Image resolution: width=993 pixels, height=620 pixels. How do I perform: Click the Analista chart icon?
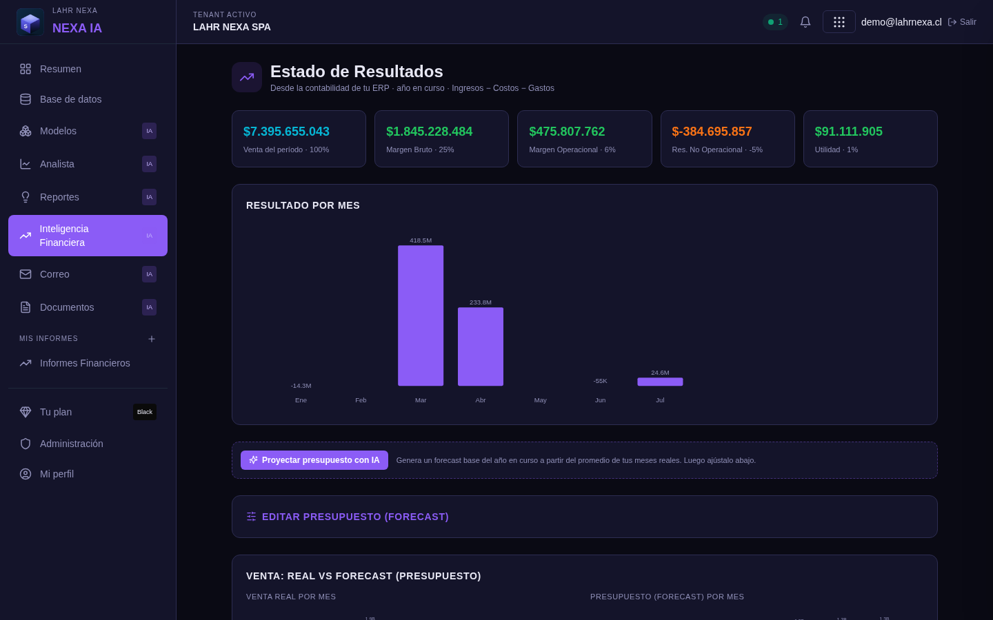click(26, 164)
